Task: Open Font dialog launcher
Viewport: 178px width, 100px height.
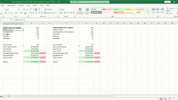Action: [x=28, y=16]
